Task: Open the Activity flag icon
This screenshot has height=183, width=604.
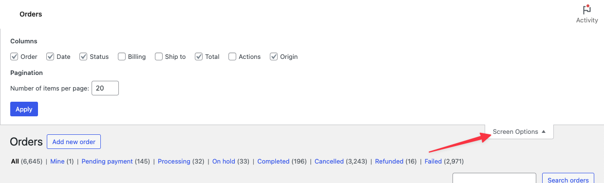Action: pos(586,10)
